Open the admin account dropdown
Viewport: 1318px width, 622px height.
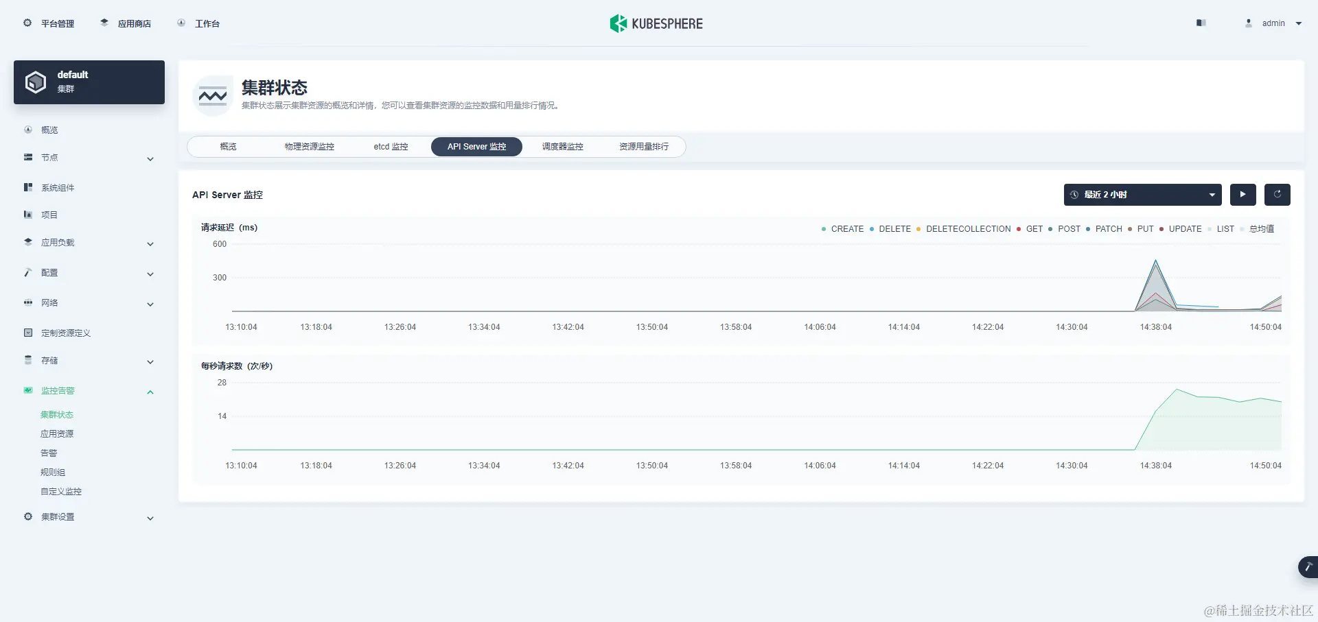tap(1273, 23)
